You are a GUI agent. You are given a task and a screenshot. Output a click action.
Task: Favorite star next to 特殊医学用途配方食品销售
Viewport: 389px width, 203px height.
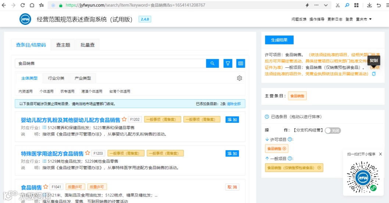pos(88,153)
